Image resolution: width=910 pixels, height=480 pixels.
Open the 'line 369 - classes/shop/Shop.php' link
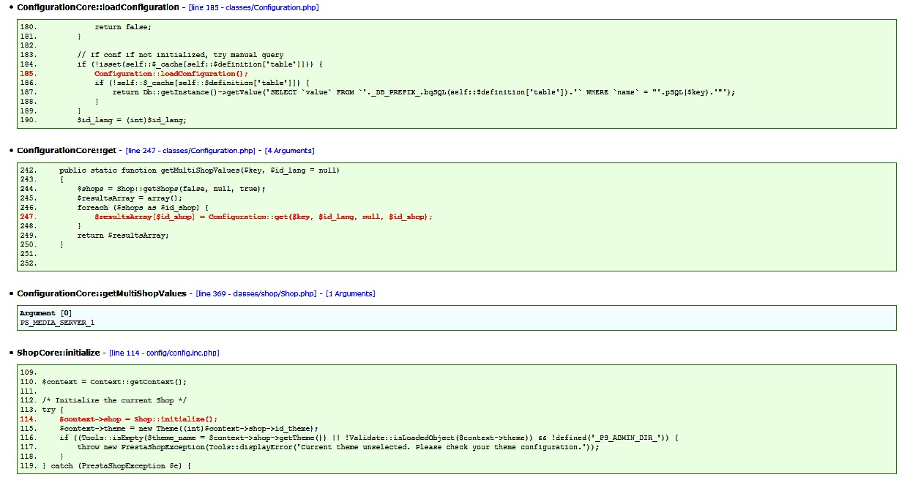point(256,293)
